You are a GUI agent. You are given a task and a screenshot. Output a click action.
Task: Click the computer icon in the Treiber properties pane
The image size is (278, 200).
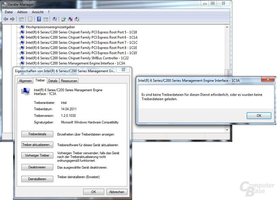pos(26,91)
